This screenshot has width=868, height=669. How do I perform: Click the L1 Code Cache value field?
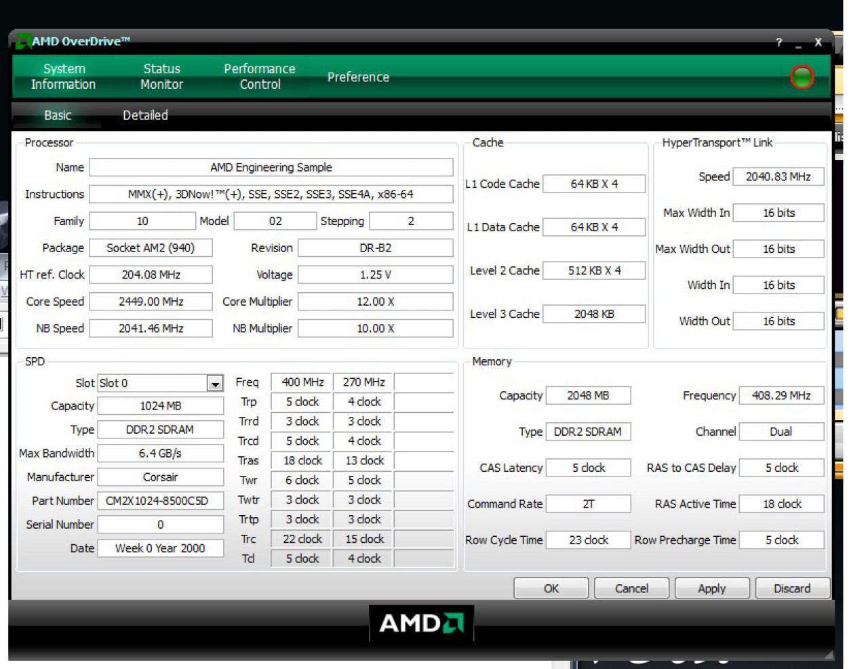[x=594, y=184]
